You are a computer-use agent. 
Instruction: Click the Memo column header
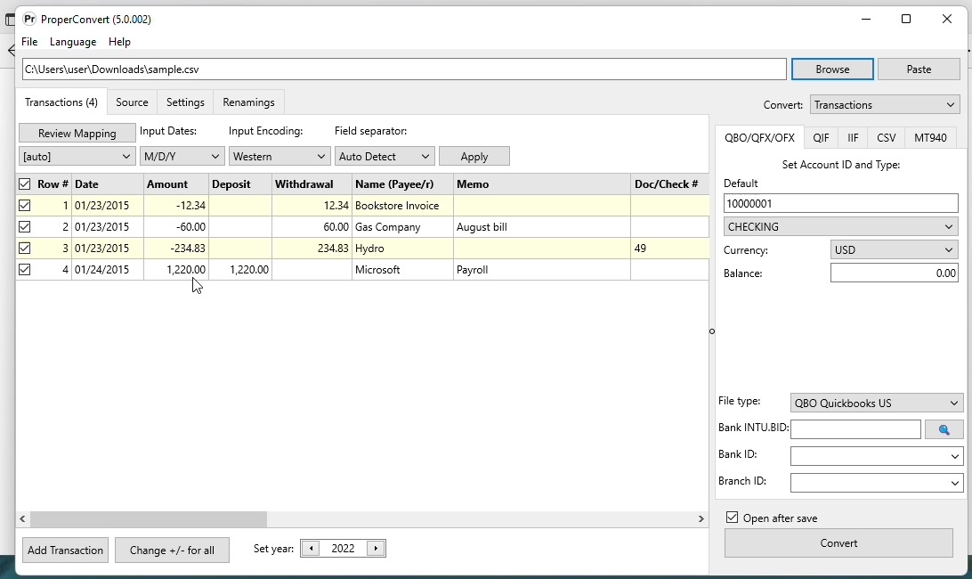coord(542,184)
